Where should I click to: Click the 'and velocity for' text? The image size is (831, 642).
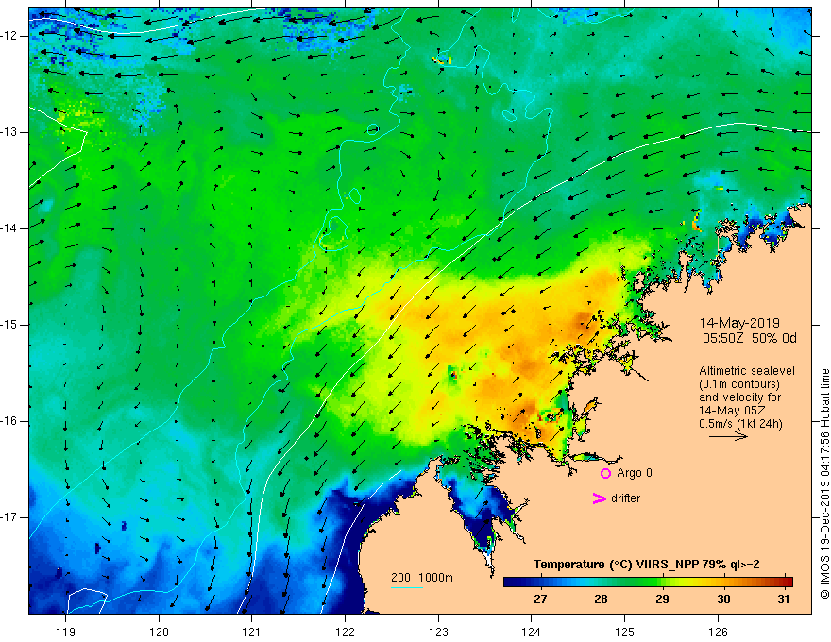[739, 397]
